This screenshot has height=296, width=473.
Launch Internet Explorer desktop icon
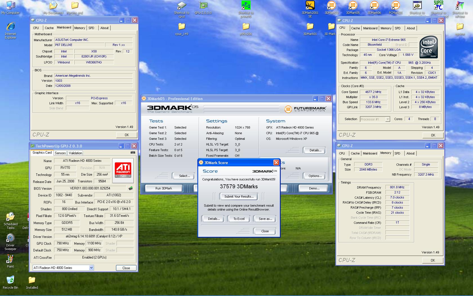click(10, 30)
